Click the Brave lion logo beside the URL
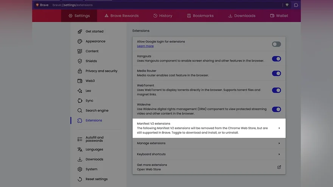Screen dimensions: 333x187 [37, 5]
